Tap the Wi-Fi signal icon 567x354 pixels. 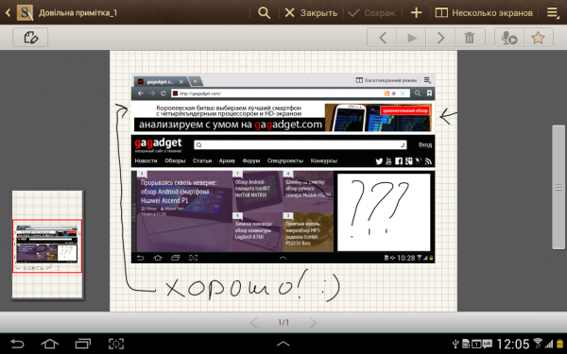[x=538, y=344]
